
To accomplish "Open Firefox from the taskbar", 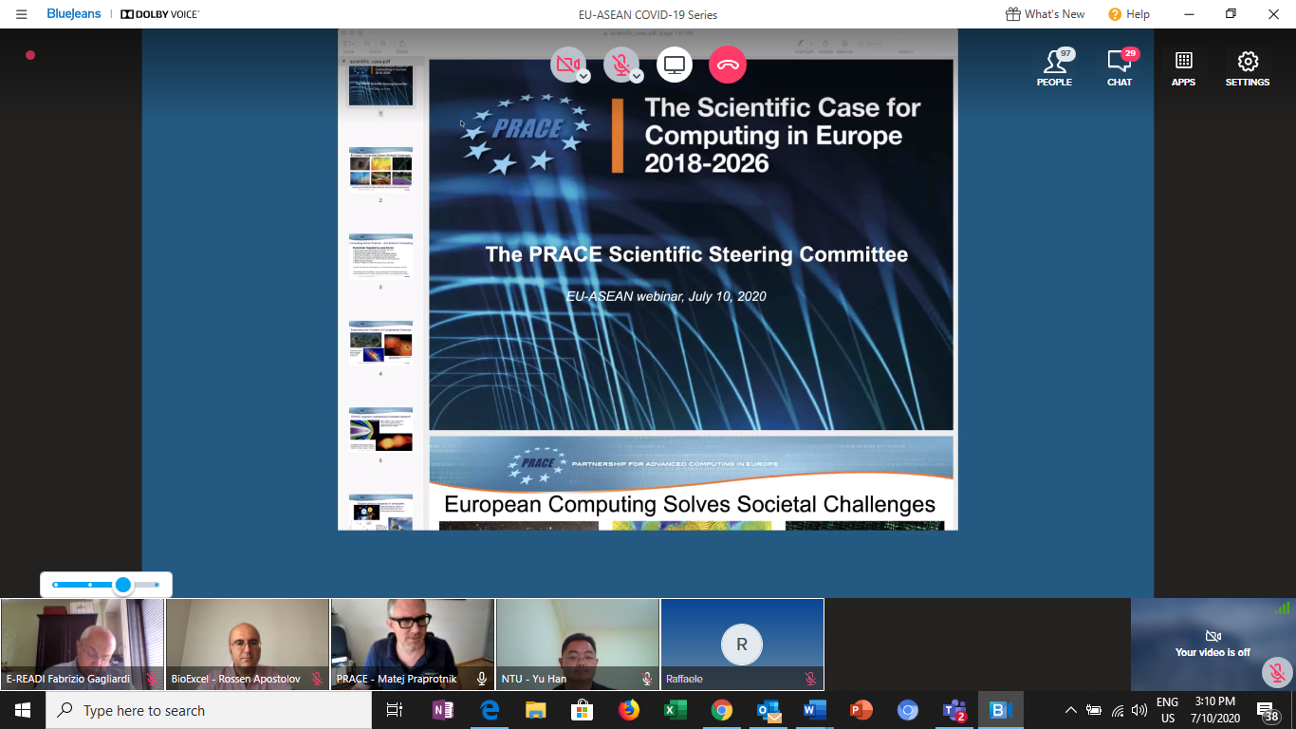I will (x=628, y=710).
